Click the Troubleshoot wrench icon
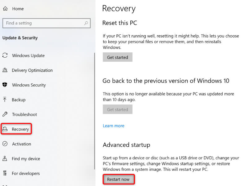The height and width of the screenshot is (186, 248). coord(5,114)
